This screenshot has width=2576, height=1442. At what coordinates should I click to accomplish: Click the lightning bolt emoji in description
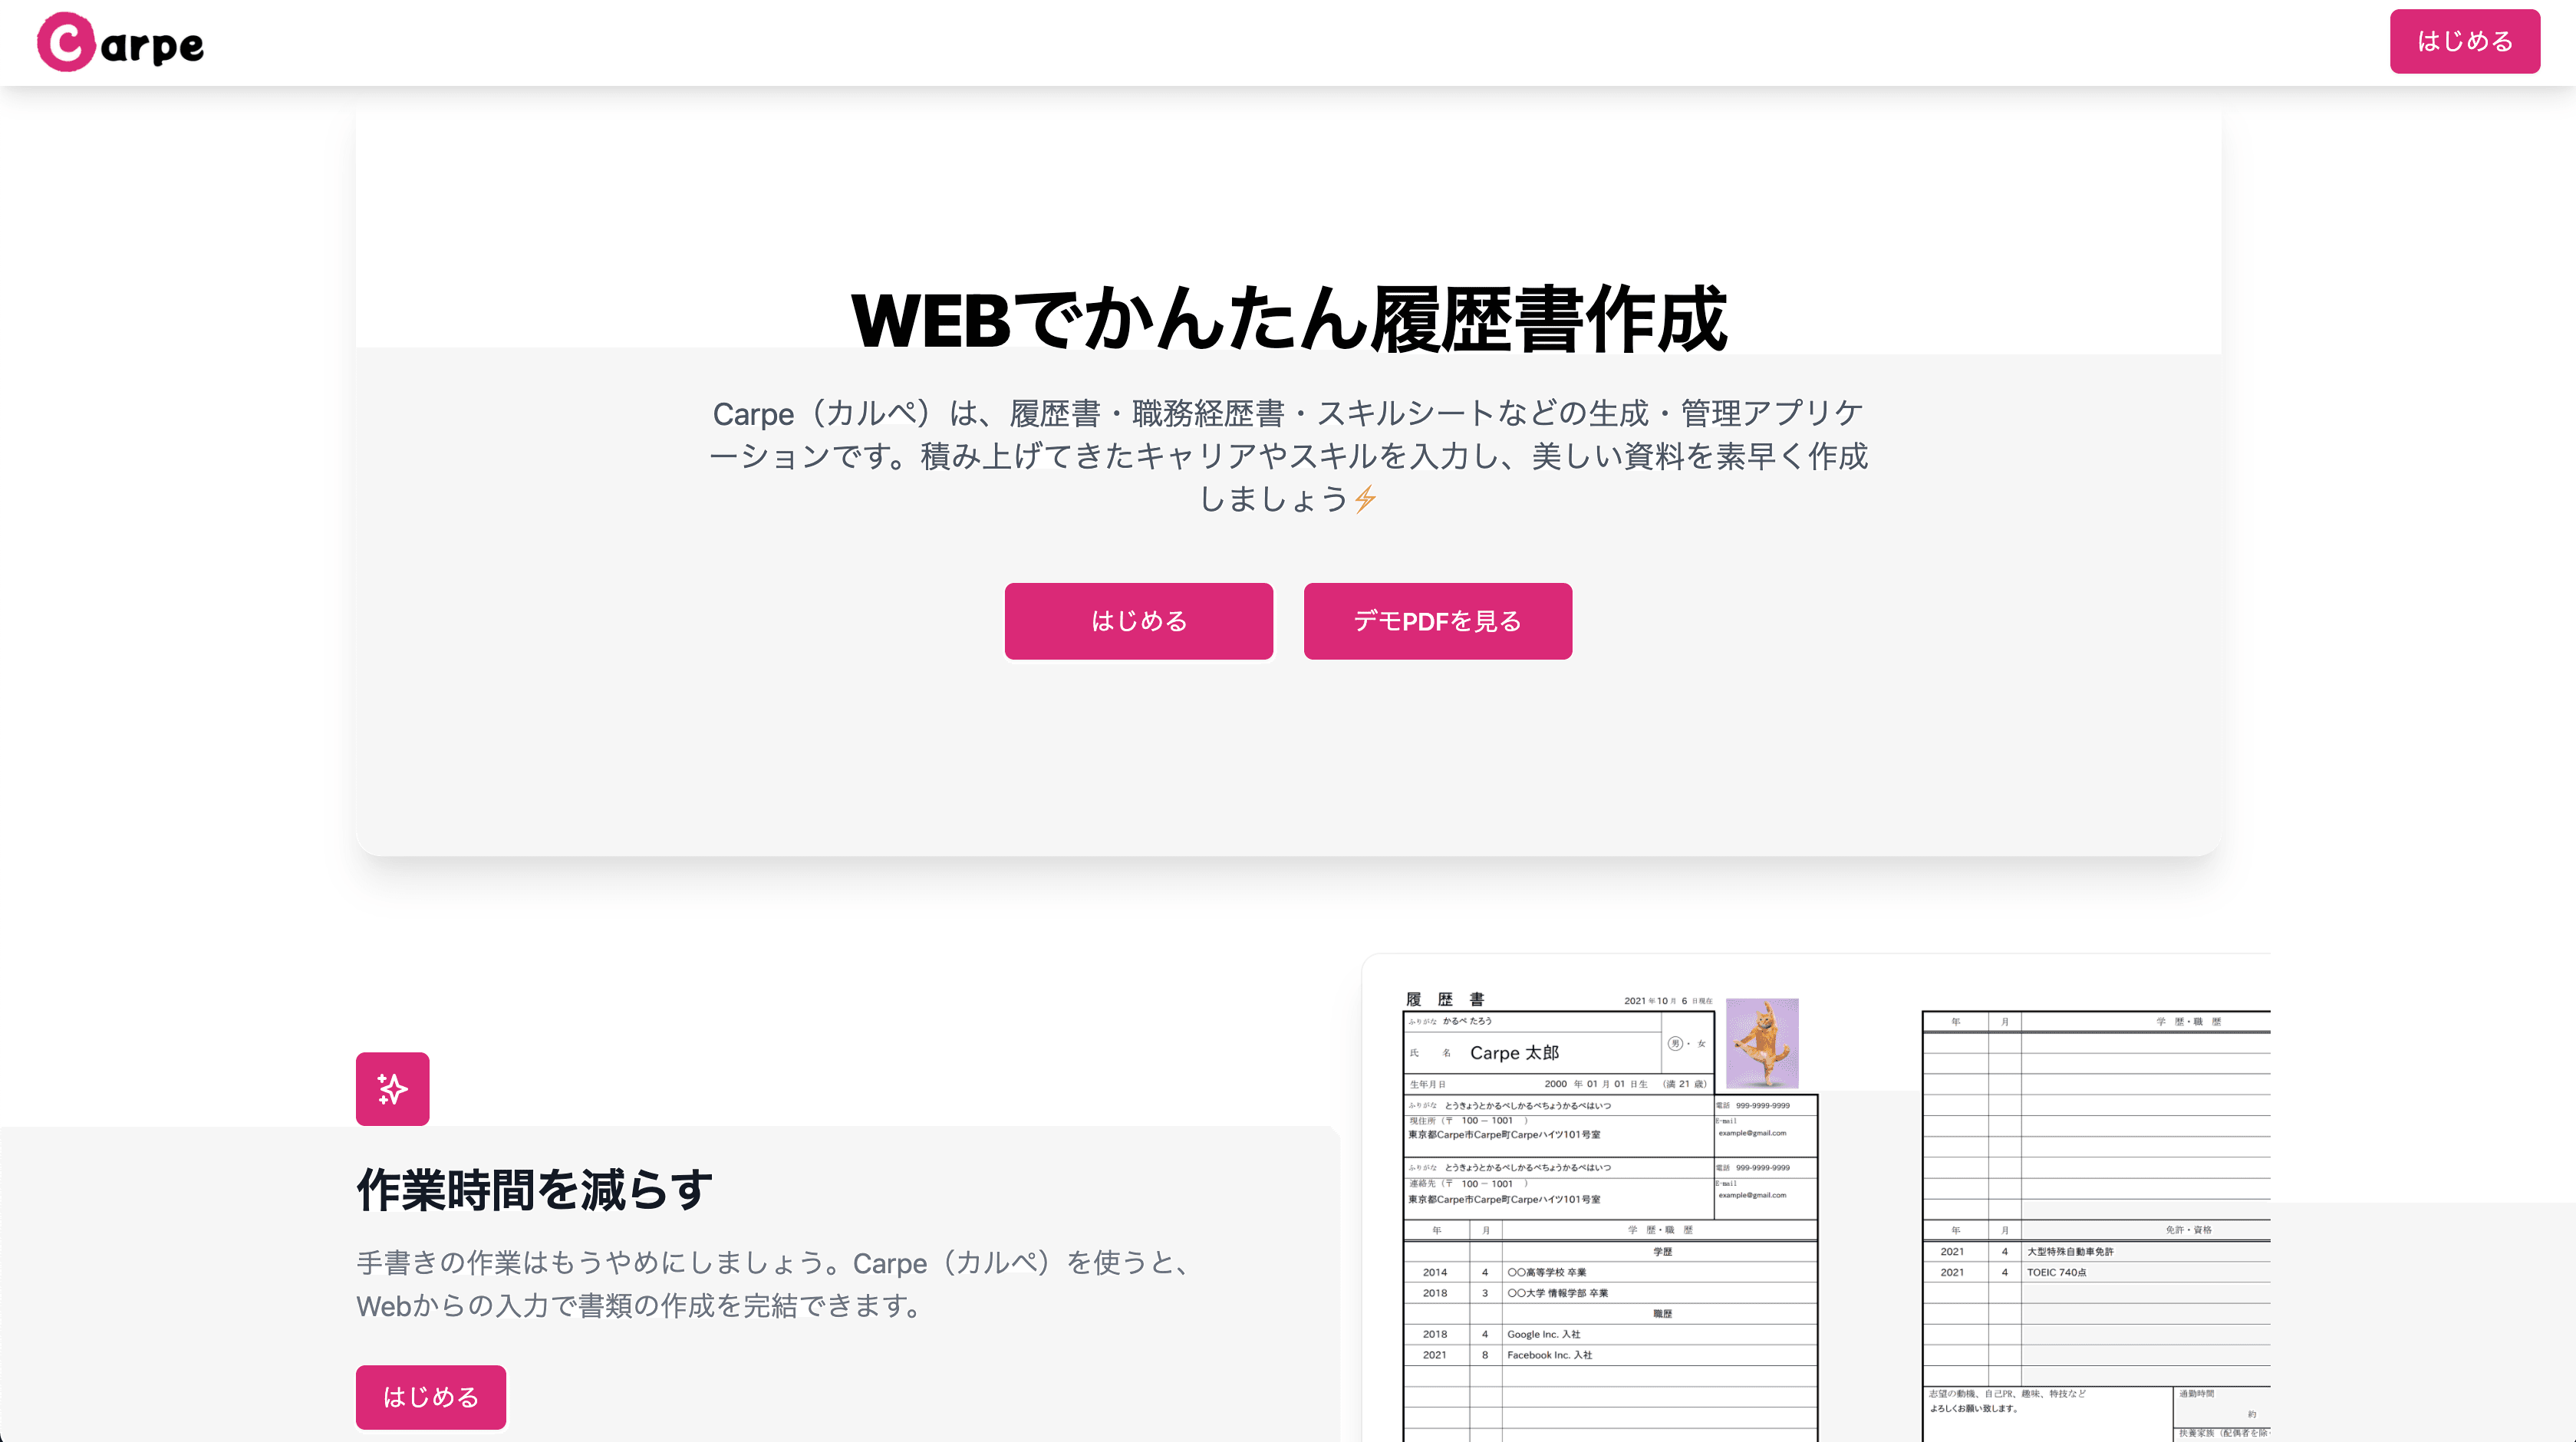point(1365,498)
